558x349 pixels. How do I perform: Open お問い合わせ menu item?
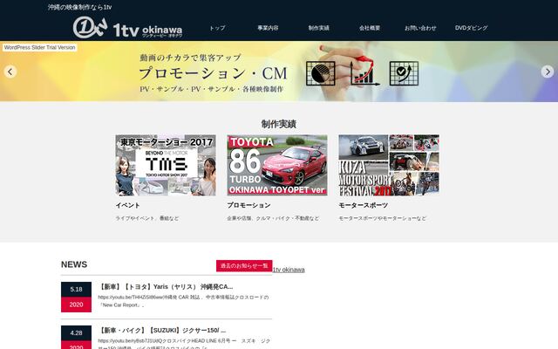(x=420, y=28)
